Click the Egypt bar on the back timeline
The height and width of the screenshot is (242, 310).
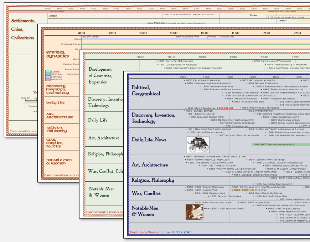(x=253, y=16)
